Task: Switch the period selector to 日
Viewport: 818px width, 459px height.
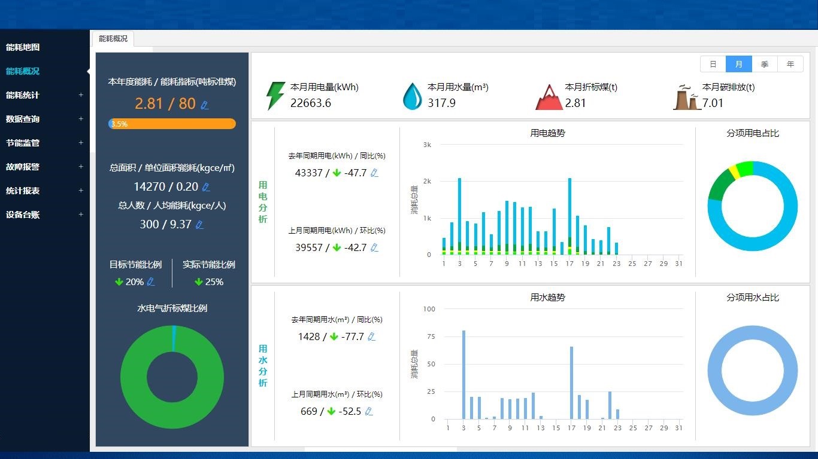Action: 713,64
